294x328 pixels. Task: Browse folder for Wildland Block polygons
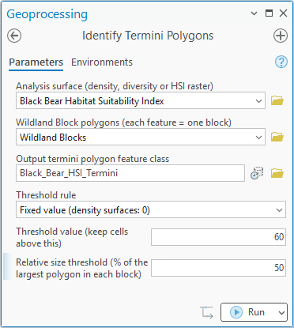pyautogui.click(x=277, y=137)
